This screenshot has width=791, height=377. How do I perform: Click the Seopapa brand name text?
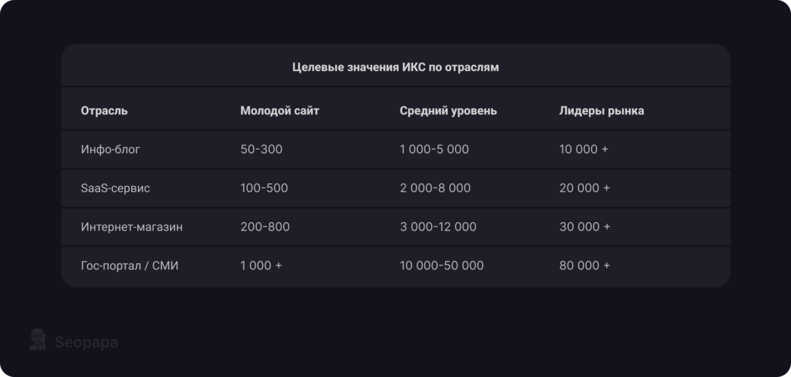coord(86,343)
